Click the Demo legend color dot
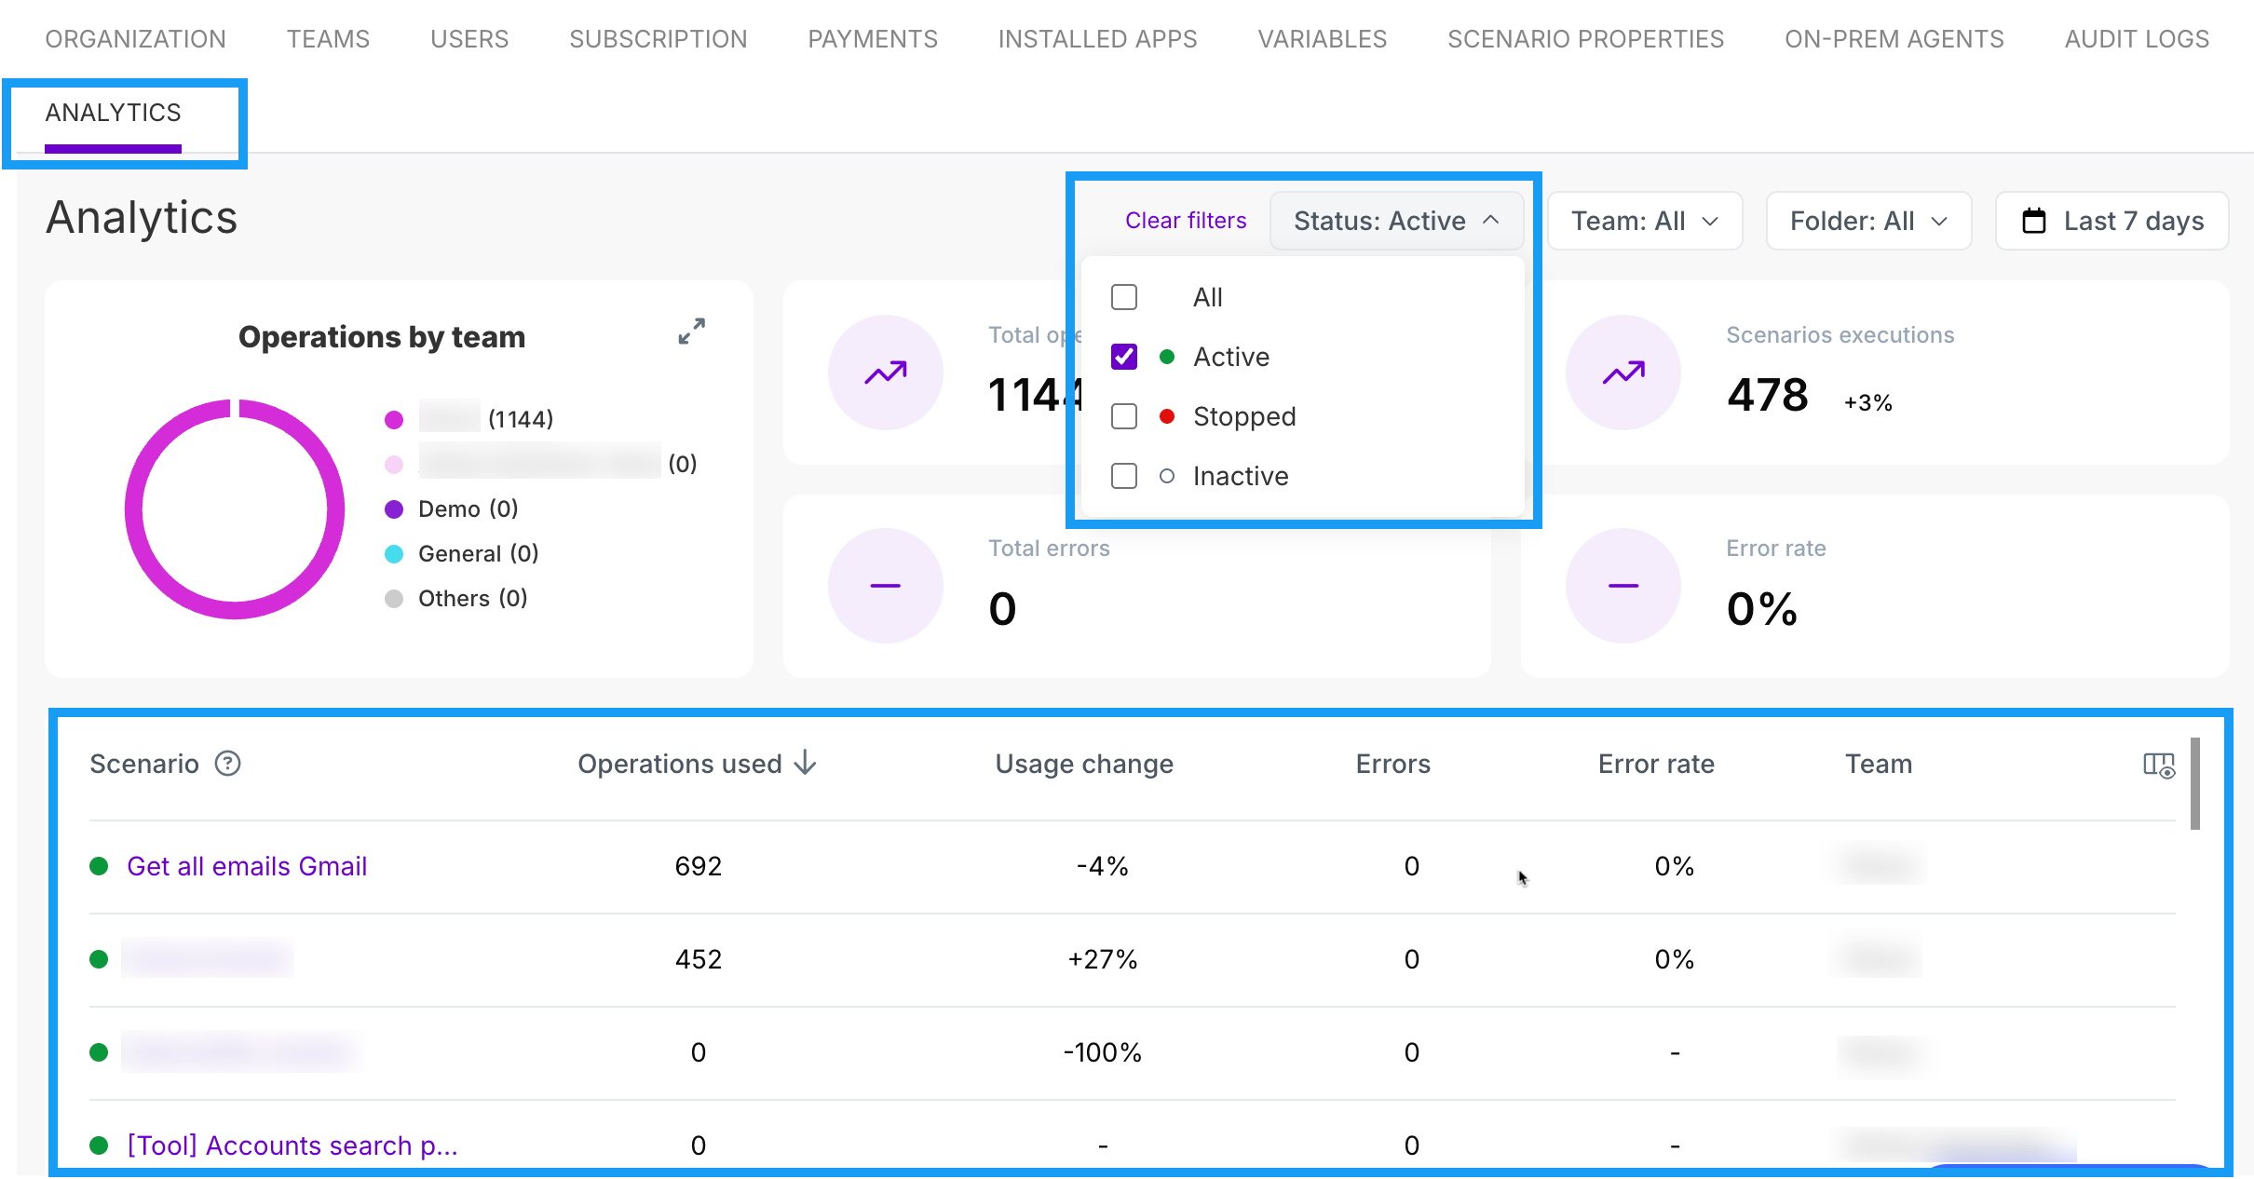 click(x=394, y=509)
